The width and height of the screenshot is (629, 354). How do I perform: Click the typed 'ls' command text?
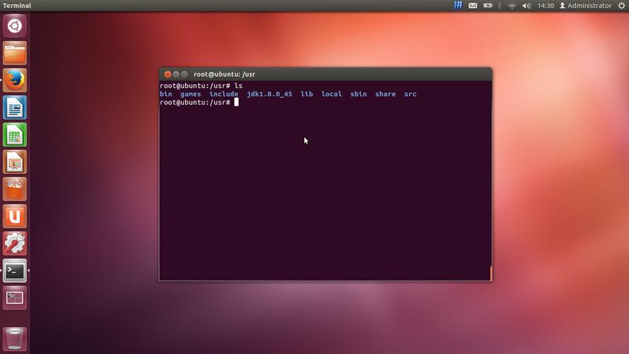click(238, 86)
